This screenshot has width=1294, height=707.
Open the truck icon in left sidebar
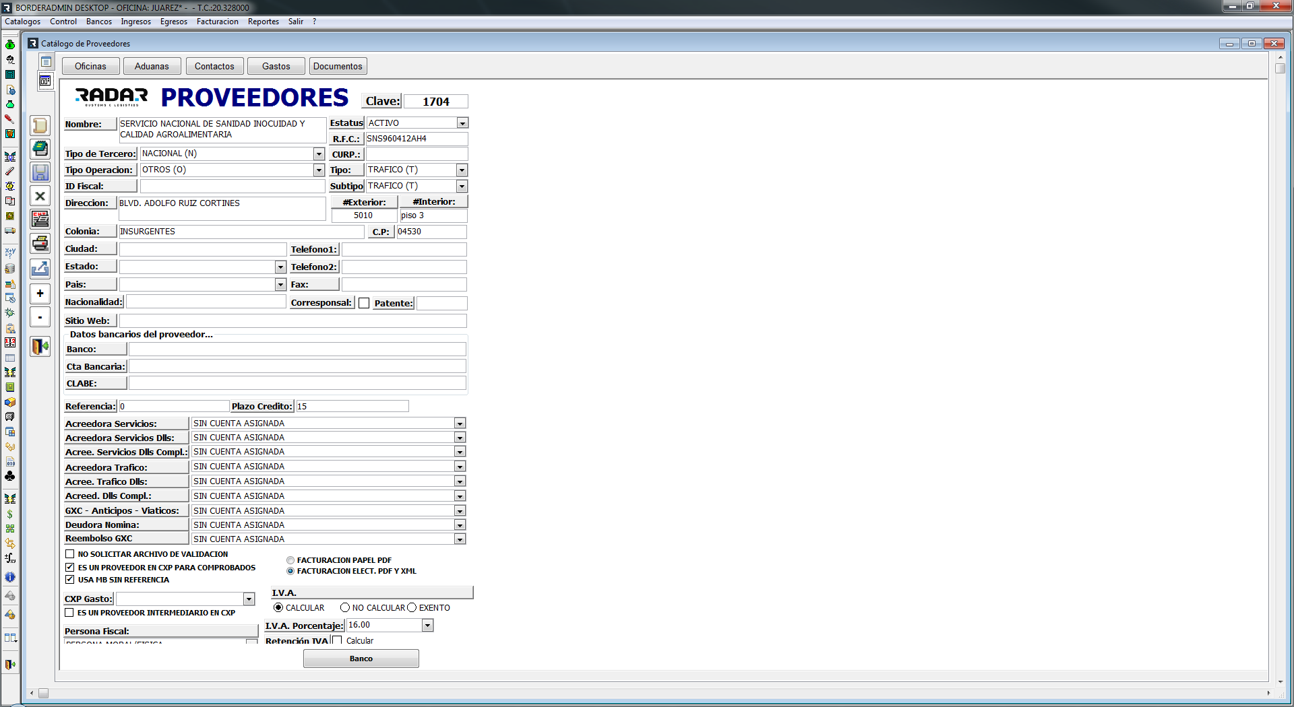tap(9, 231)
